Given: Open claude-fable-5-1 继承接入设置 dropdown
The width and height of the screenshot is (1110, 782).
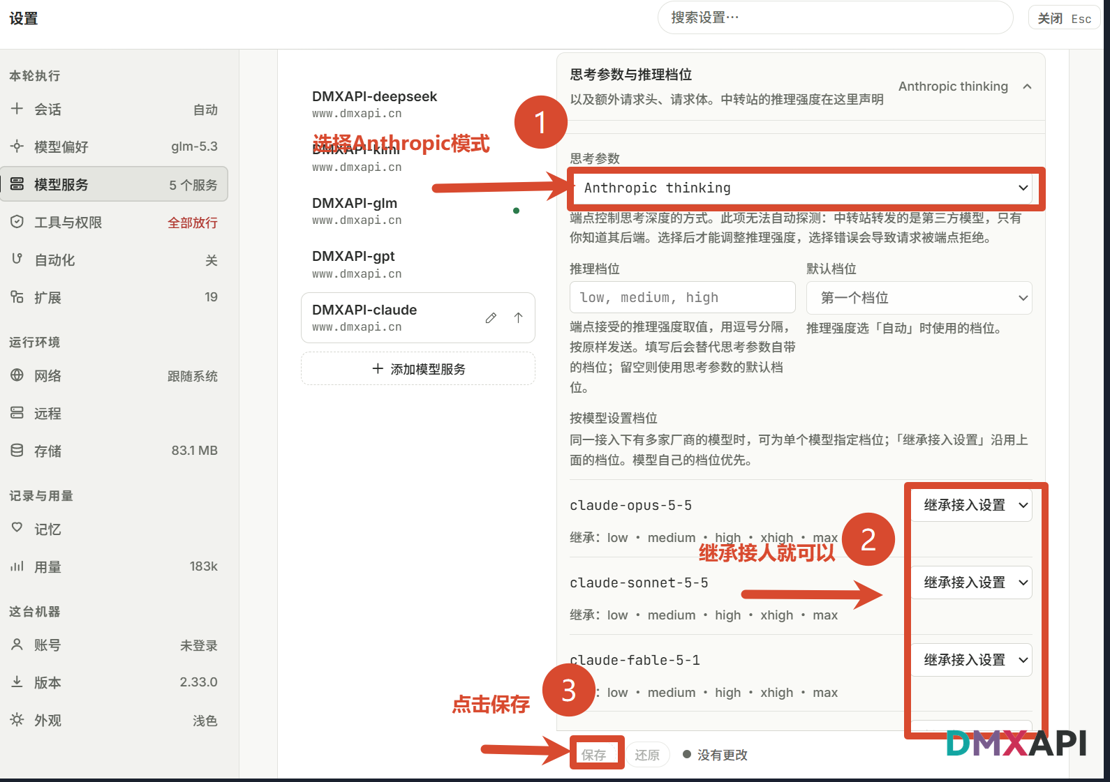Looking at the screenshot, I should pos(972,660).
